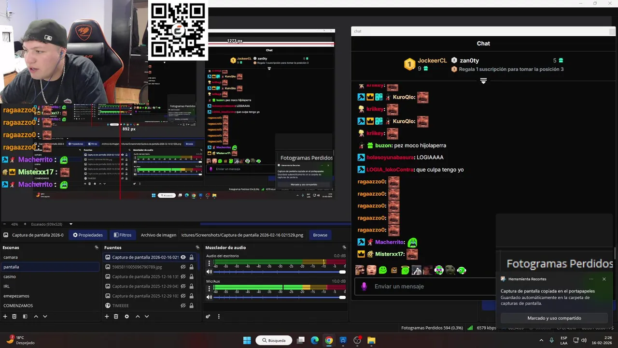Hide the Captura de pantalla 2026-02-16 source

tap(183, 257)
